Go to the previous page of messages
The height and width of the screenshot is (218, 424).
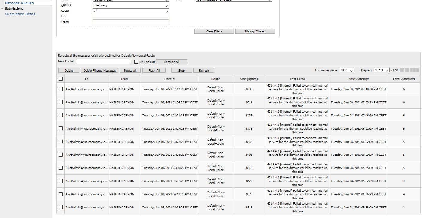(407, 70)
